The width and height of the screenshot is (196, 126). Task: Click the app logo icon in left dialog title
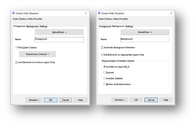click(13, 13)
